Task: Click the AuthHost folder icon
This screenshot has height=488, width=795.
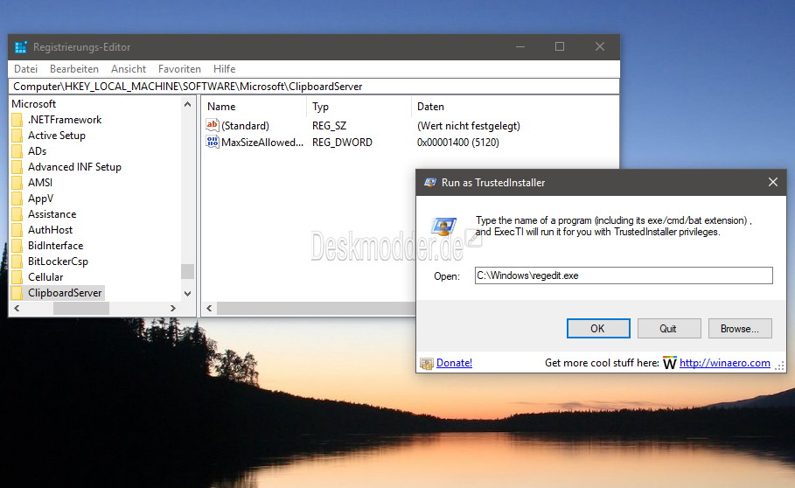Action: [17, 230]
